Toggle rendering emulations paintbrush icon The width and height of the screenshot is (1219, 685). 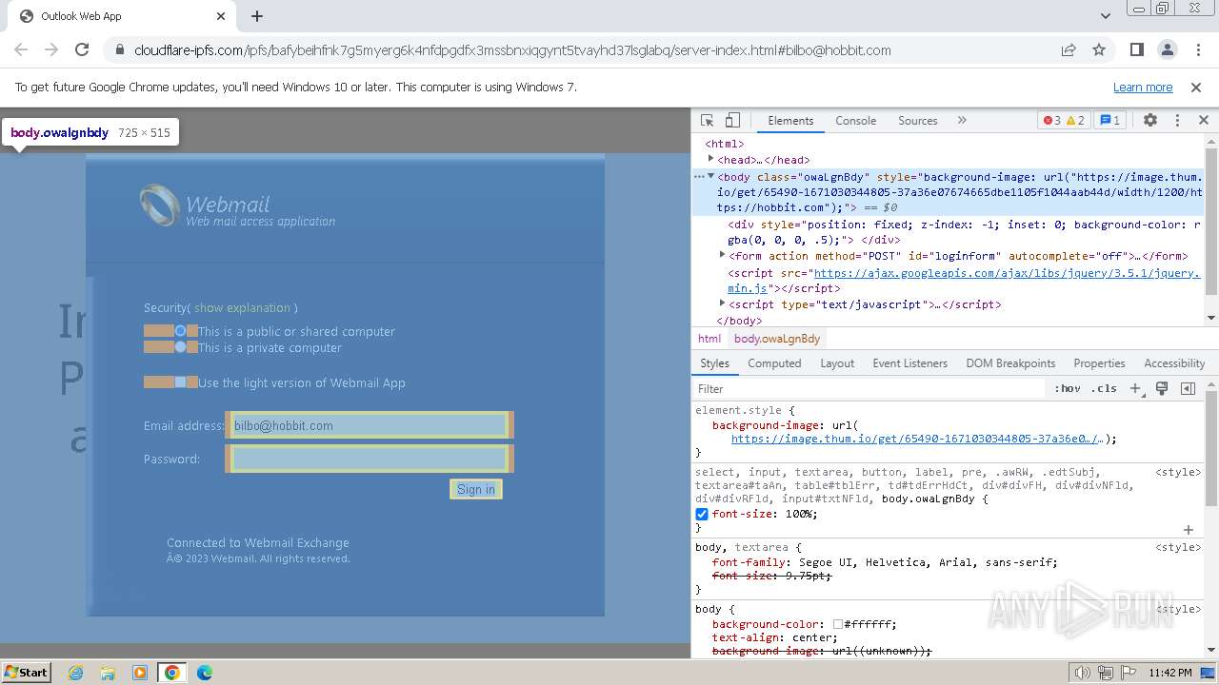1162,389
